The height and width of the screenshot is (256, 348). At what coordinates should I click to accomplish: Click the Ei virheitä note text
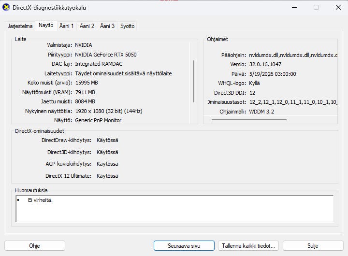(x=40, y=200)
